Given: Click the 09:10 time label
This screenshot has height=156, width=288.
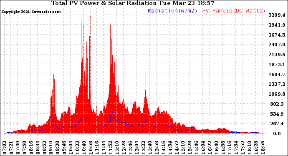Looking at the screenshot, I should coord(51,148).
